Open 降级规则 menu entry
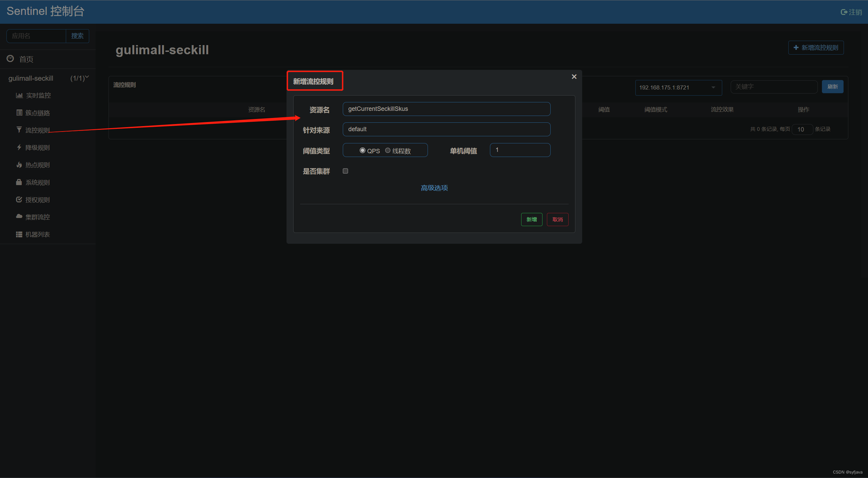This screenshot has width=868, height=478. (38, 147)
